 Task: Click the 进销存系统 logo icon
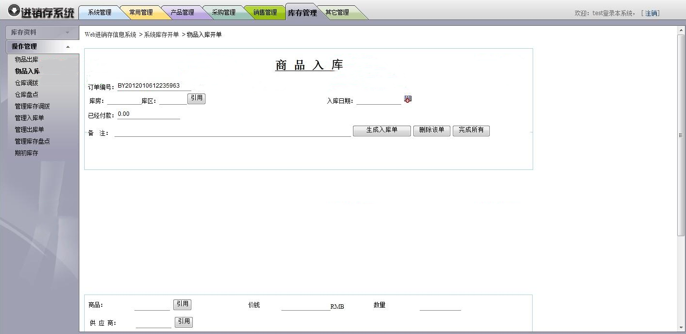pos(14,11)
